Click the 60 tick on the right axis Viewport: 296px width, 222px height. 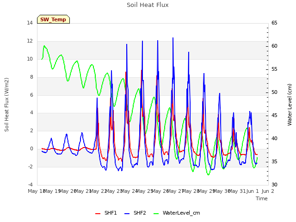pos(274,46)
